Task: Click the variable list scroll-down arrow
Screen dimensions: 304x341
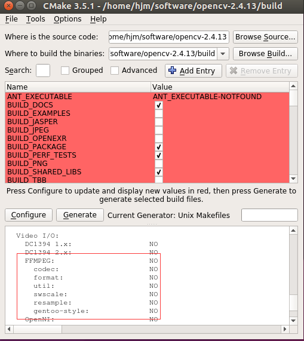Action: tap(293, 179)
